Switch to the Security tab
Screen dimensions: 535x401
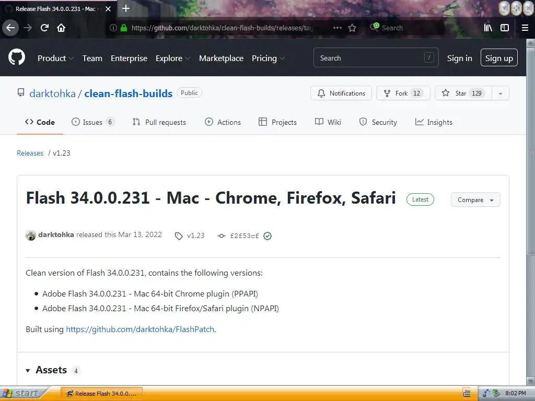[378, 122]
